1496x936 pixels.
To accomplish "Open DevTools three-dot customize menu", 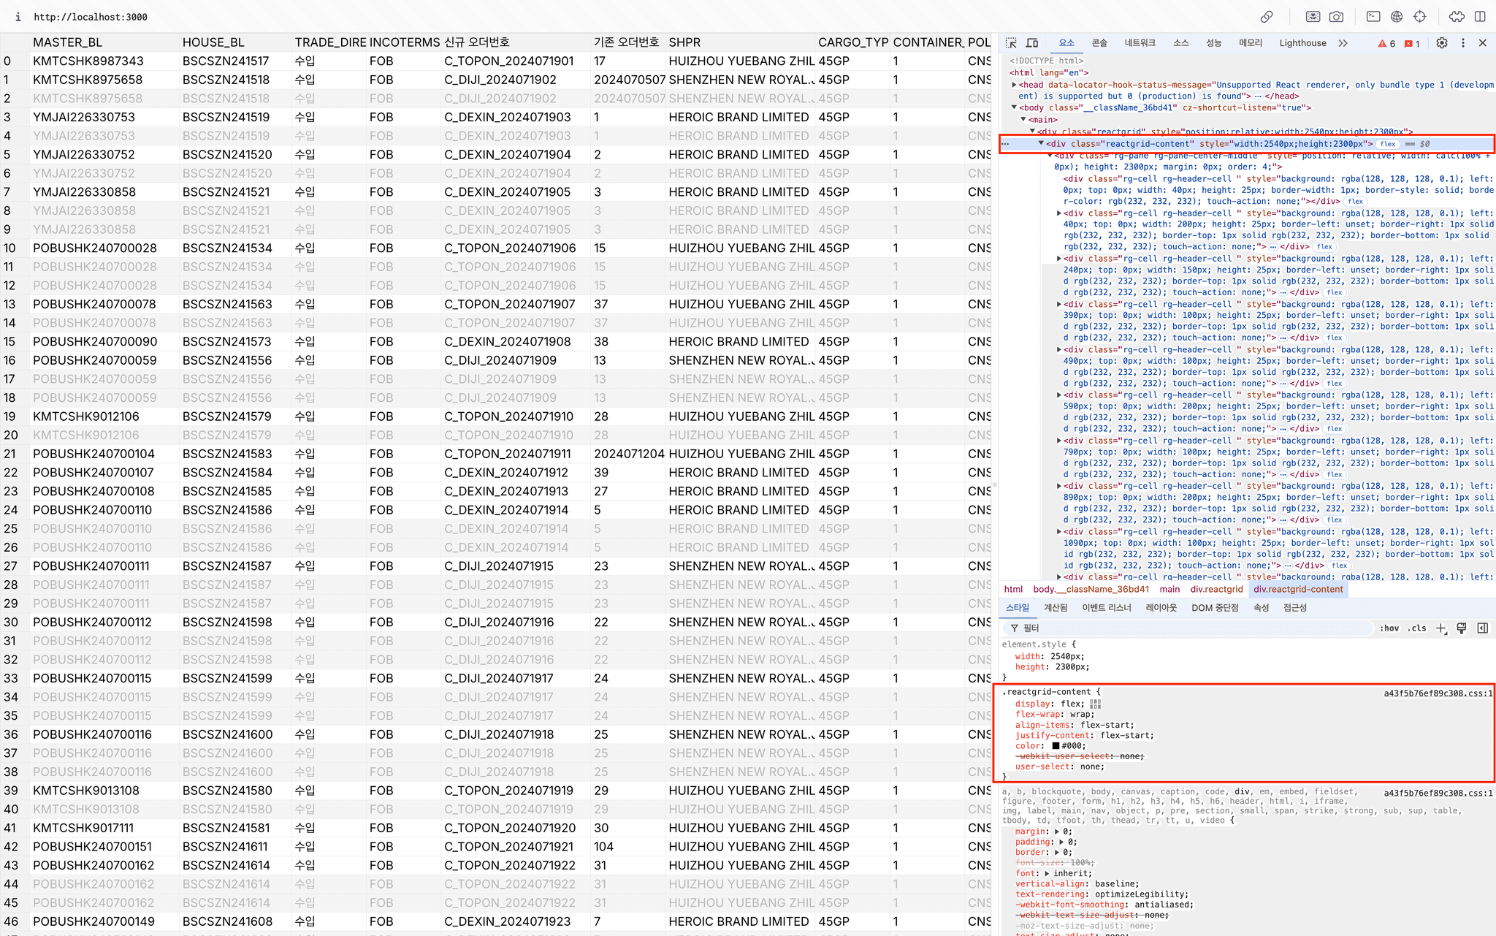I will (x=1462, y=43).
